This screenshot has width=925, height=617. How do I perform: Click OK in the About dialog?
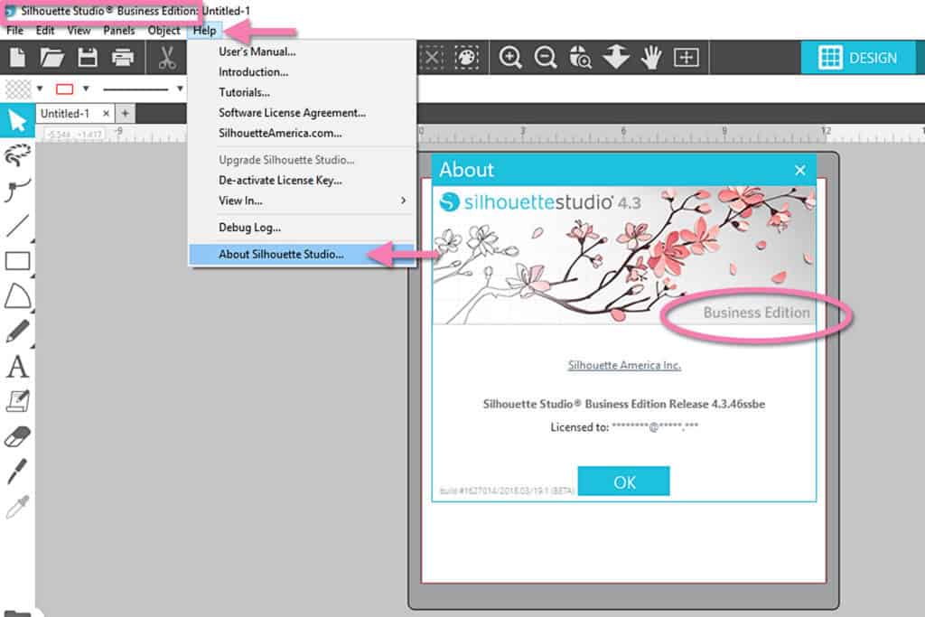(x=623, y=481)
